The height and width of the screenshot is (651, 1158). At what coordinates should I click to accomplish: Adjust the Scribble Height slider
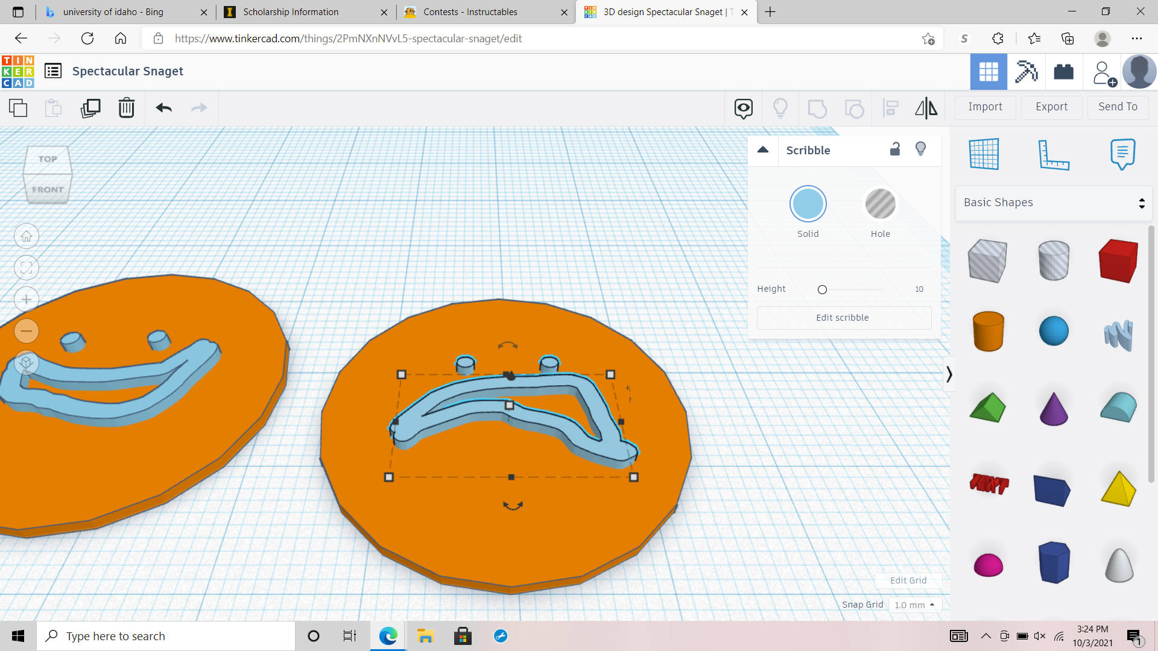tap(821, 289)
